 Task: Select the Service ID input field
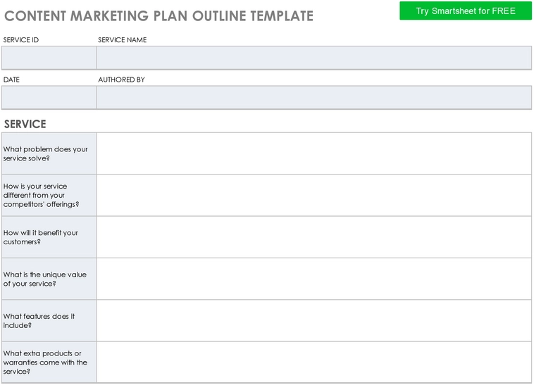[49, 58]
